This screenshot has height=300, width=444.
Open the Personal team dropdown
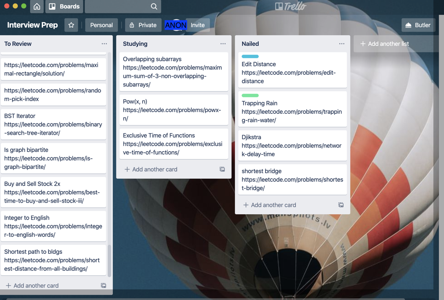101,25
